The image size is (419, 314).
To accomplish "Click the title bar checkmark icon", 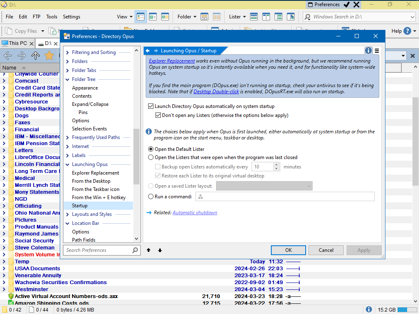I will 347,4.
